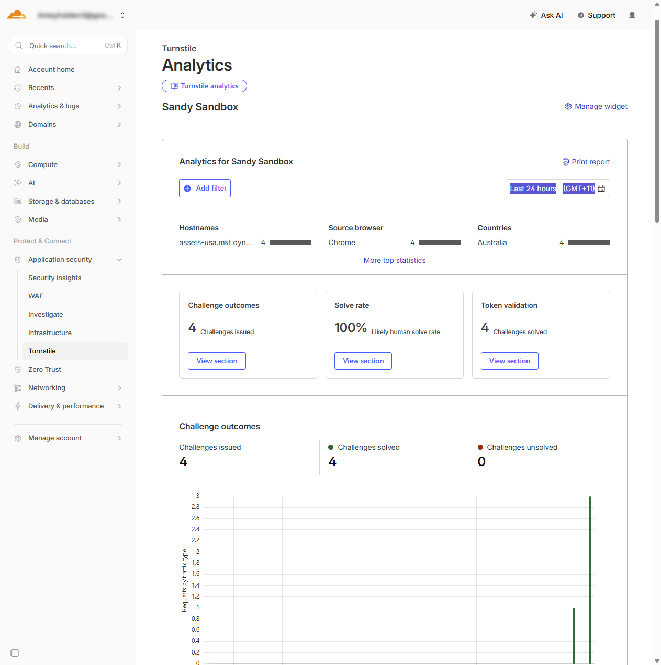Viewport: 661px width, 665px height.
Task: Click the Cloudflare logo icon
Action: pos(17,15)
